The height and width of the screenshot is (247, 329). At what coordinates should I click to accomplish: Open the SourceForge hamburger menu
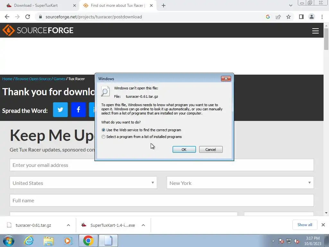(x=316, y=31)
